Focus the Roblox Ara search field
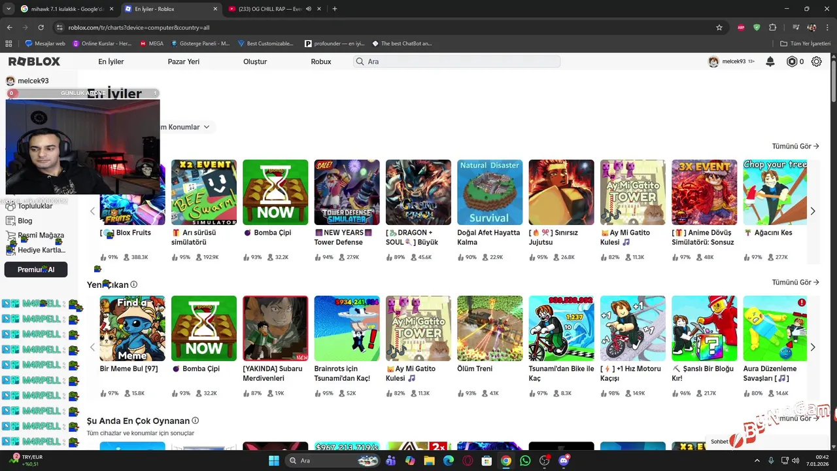The height and width of the screenshot is (471, 837). (456, 61)
